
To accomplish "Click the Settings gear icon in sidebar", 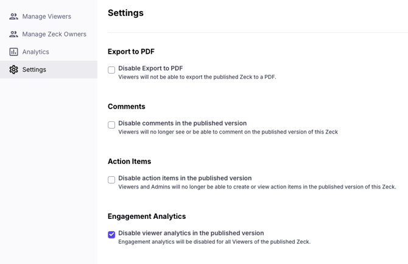I will click(13, 70).
